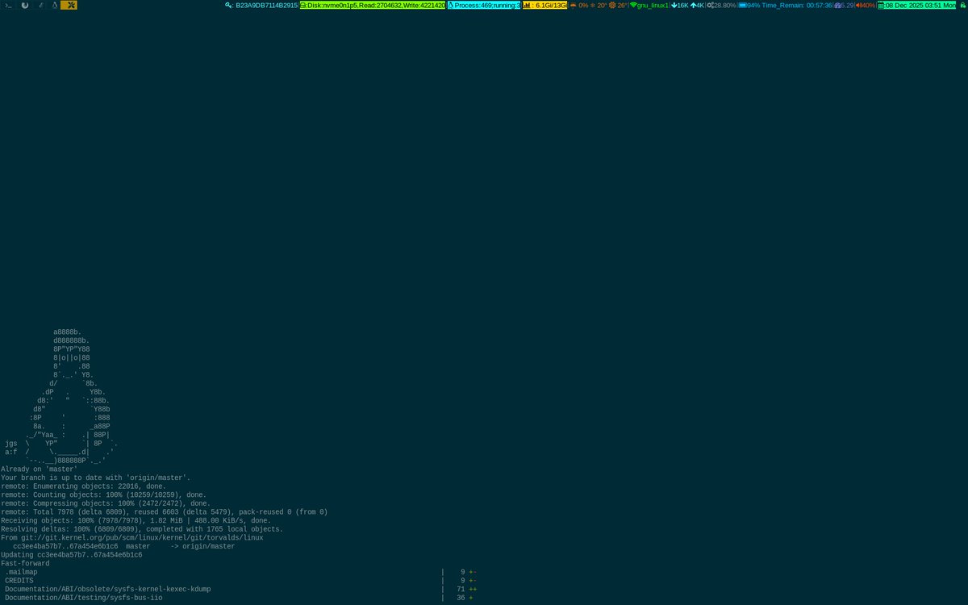The width and height of the screenshot is (968, 605).
Task: Switch to the Firefox browser workspace
Action: (x=25, y=5)
